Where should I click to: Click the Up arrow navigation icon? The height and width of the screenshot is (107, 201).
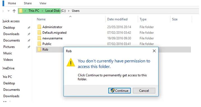point(14,11)
